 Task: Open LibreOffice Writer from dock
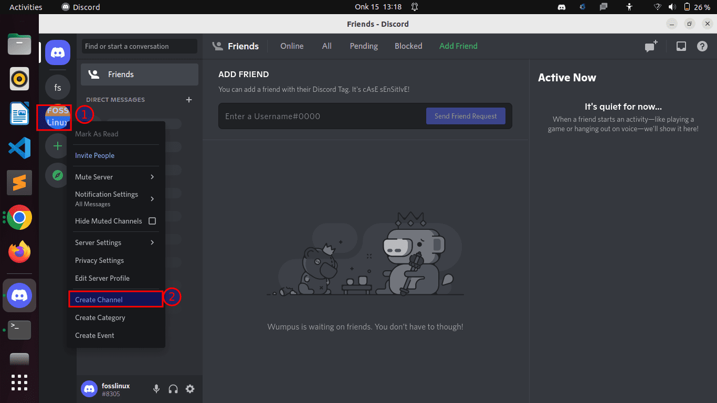(19, 113)
